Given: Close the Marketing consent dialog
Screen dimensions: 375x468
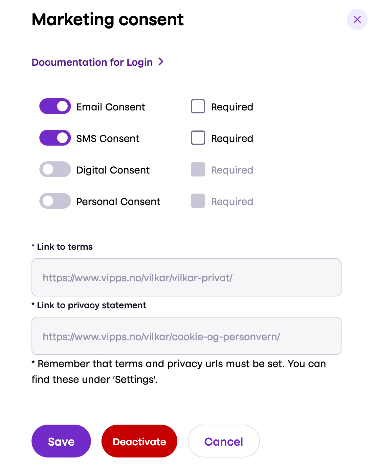Looking at the screenshot, I should pyautogui.click(x=357, y=19).
